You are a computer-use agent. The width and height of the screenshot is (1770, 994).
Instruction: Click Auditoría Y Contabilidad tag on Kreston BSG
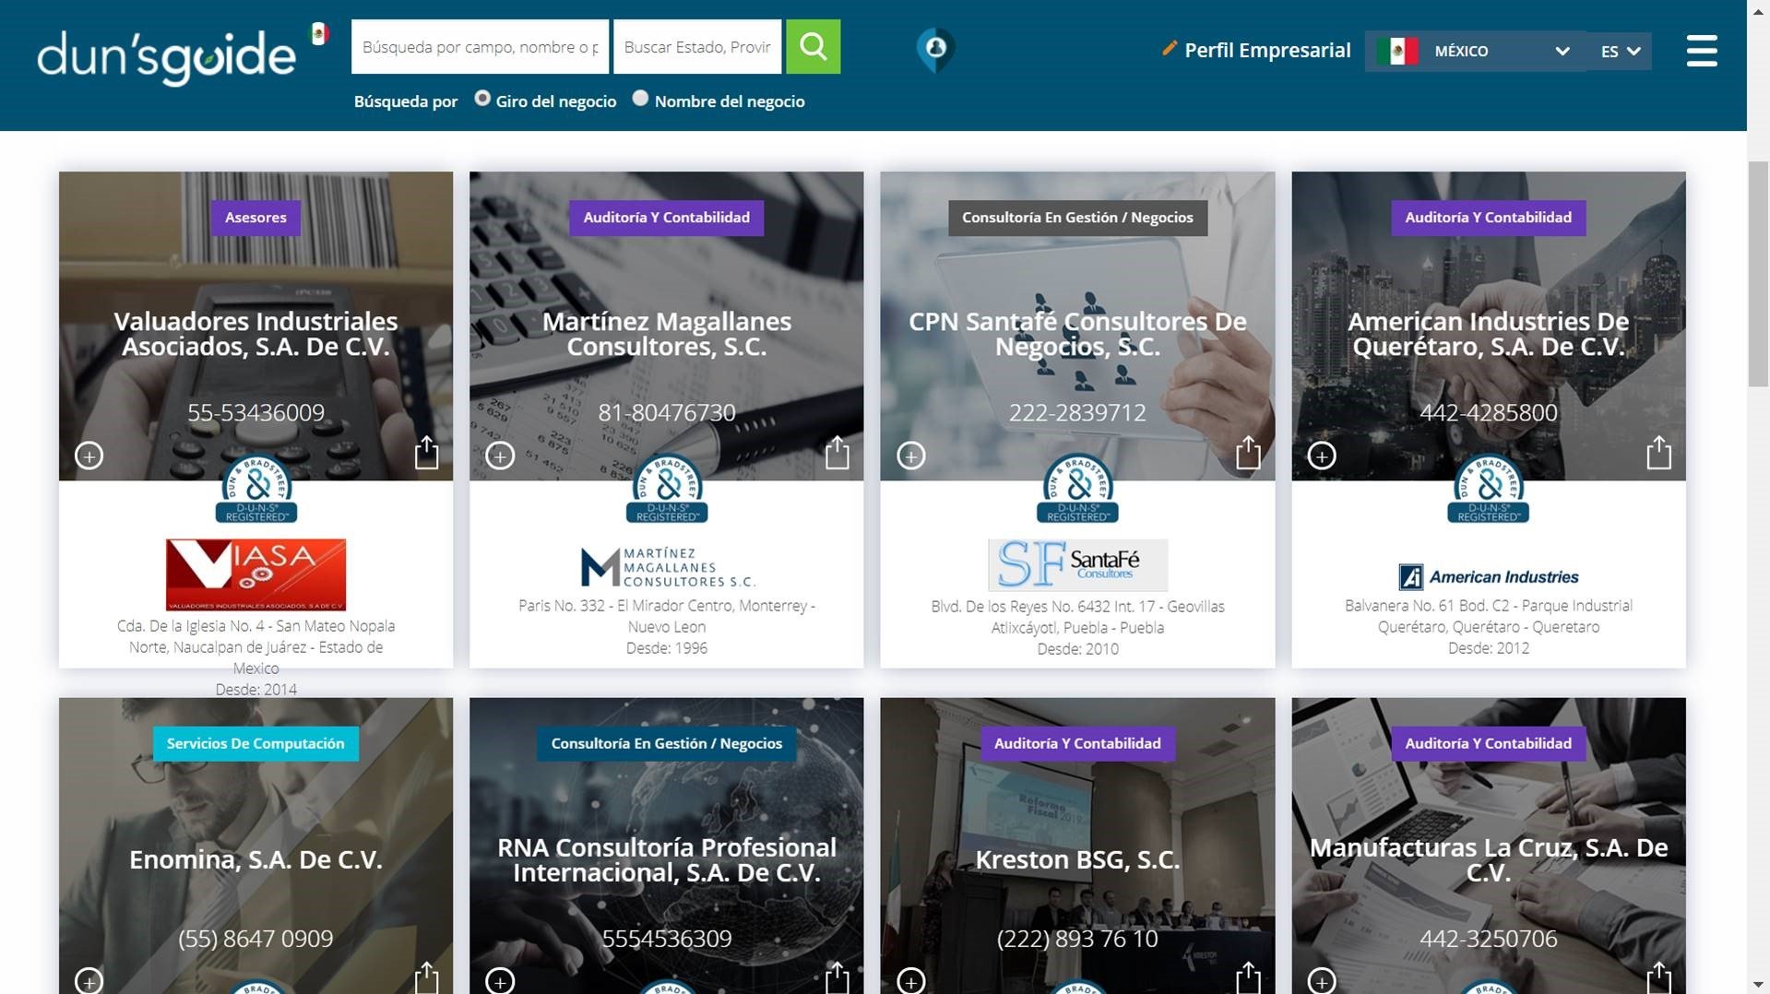click(1077, 743)
